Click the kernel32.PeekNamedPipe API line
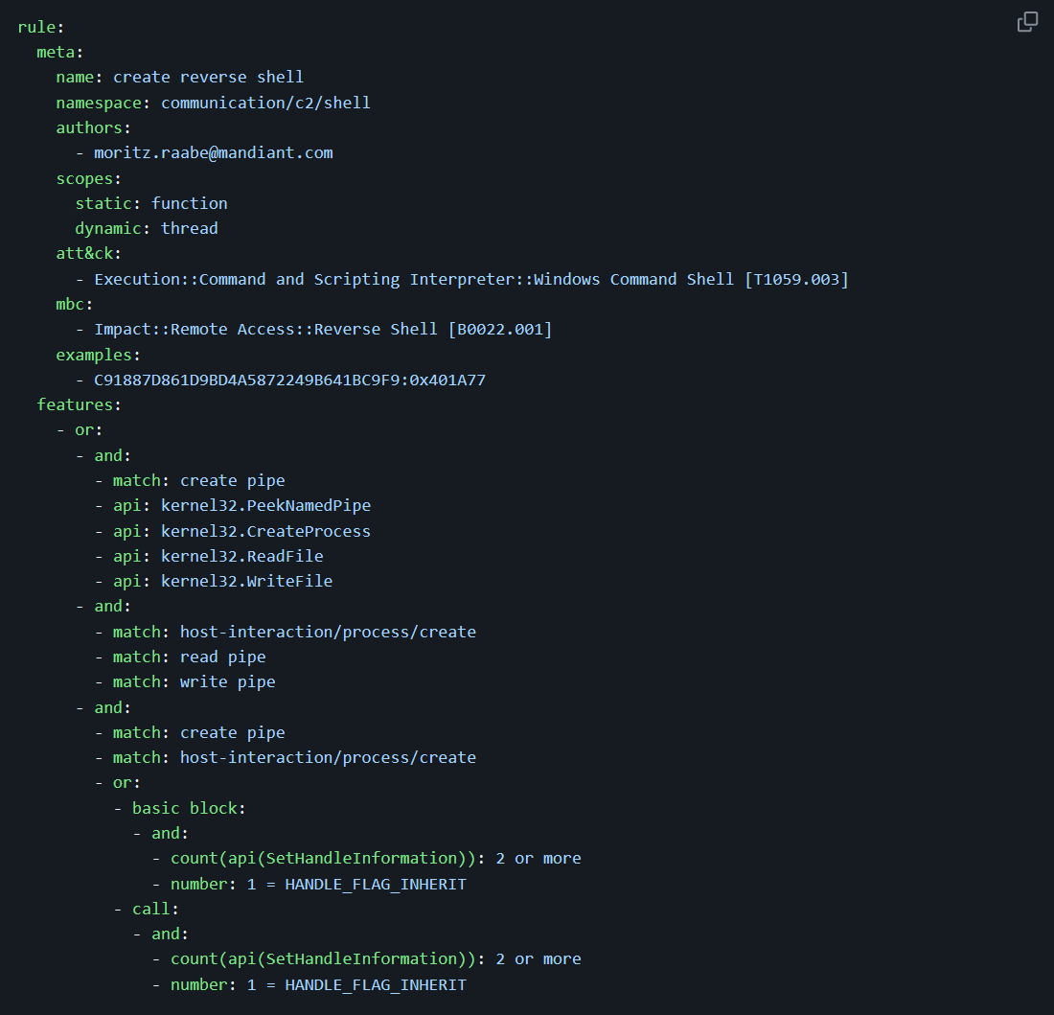The height and width of the screenshot is (1015, 1054). [265, 505]
